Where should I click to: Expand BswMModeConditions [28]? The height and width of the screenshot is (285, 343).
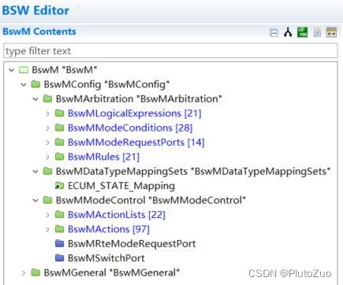(x=47, y=128)
